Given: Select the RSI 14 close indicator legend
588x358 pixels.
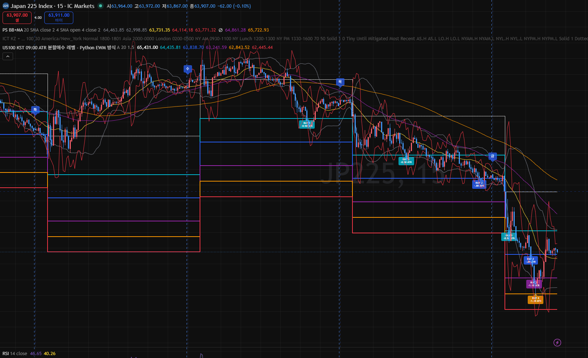Looking at the screenshot, I should (15, 354).
